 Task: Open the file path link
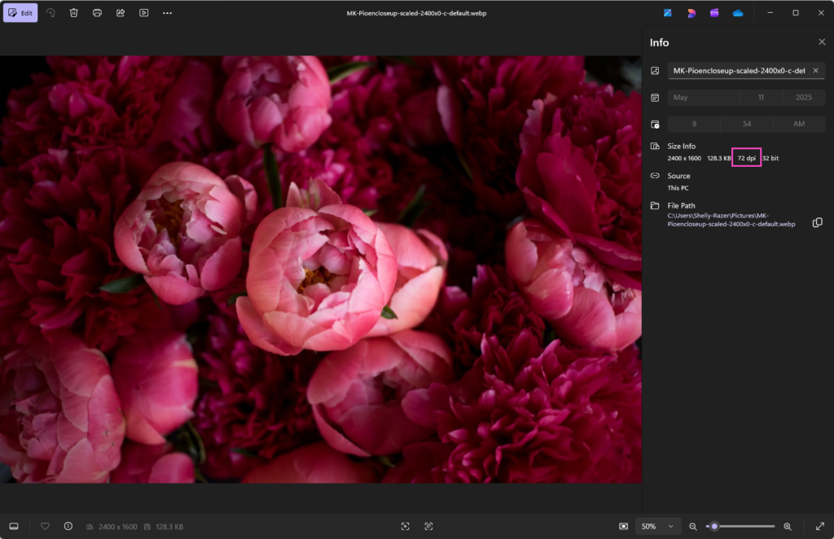pos(731,220)
